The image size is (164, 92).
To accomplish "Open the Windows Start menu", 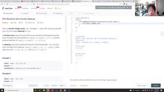I will coord(2,90).
